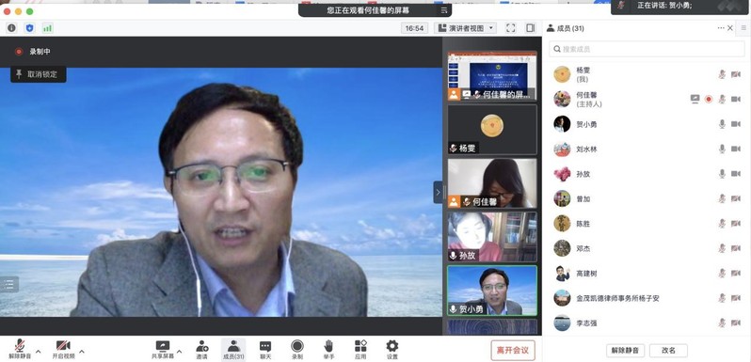Select 何佳馨's shared screen thumbnail

click(492, 75)
